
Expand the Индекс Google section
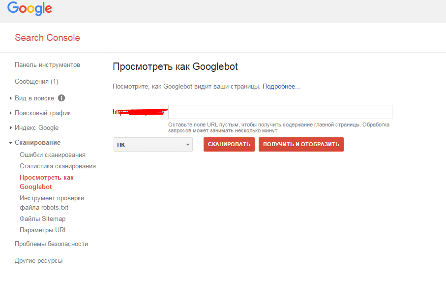(x=36, y=127)
